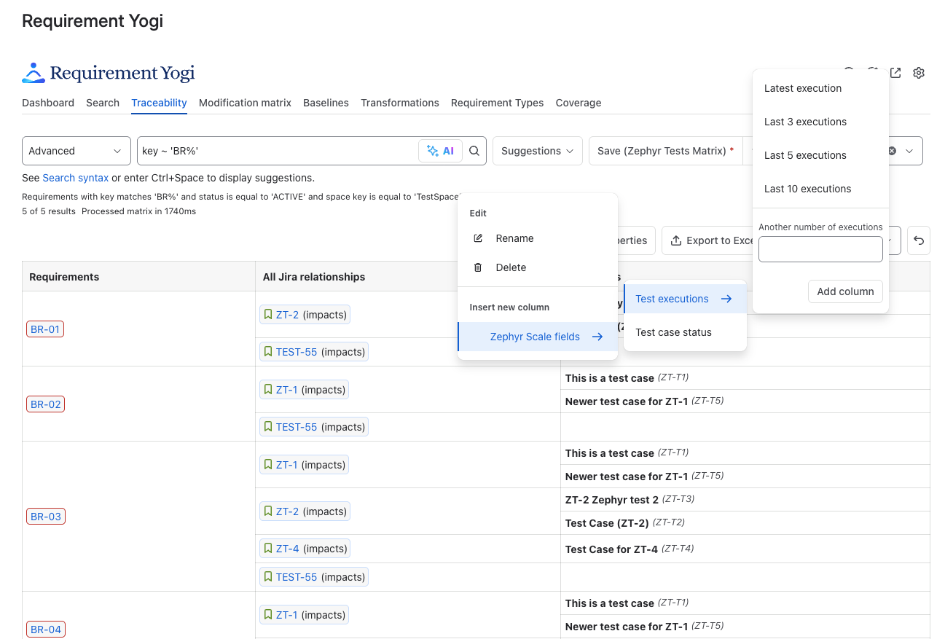This screenshot has width=945, height=639.
Task: Open the settings gear
Action: tap(919, 73)
